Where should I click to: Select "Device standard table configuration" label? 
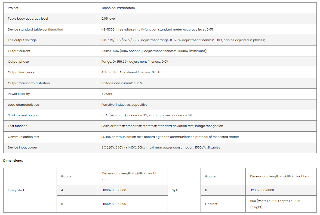35,29
